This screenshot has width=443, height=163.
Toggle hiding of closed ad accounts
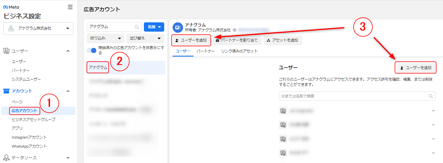(92, 50)
